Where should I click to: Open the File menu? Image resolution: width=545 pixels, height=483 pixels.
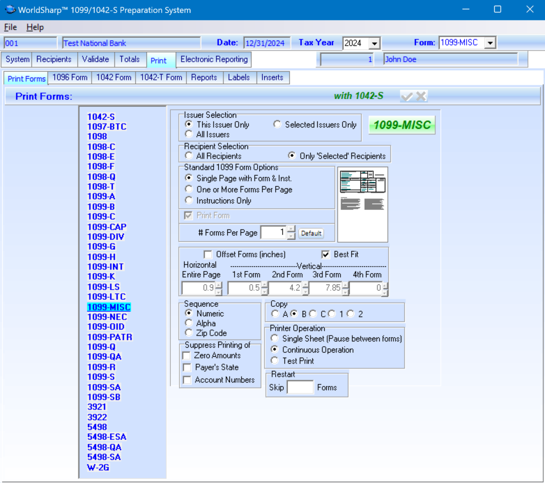11,27
